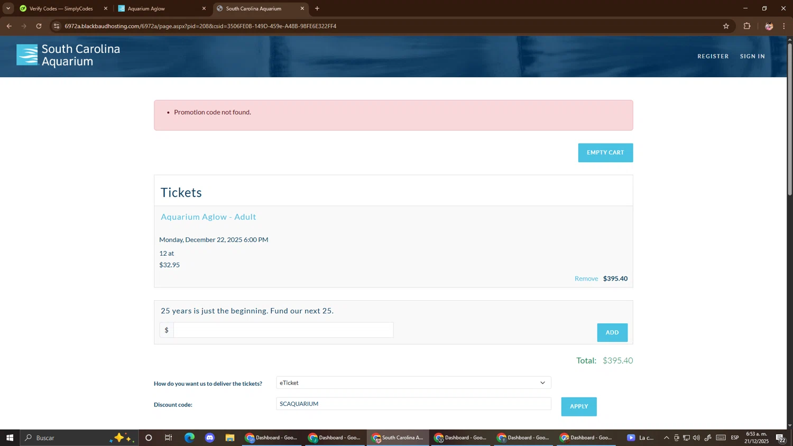This screenshot has width=793, height=446.
Task: Close the South Carolina Aquarium tab
Action: coord(302,8)
